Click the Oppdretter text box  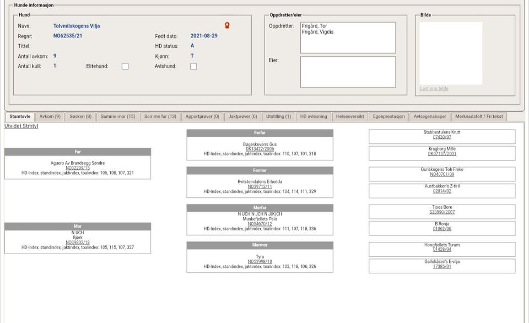(x=348, y=38)
